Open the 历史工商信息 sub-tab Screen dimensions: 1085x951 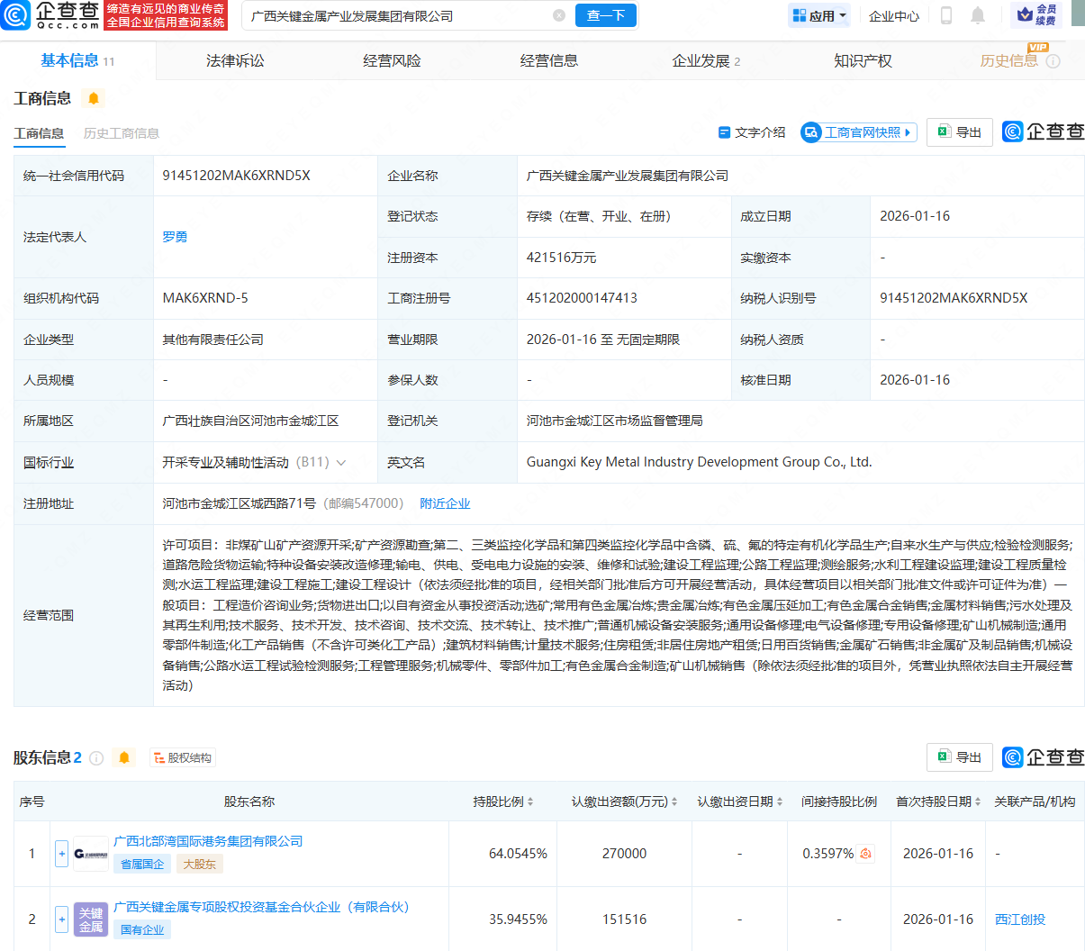pos(122,133)
